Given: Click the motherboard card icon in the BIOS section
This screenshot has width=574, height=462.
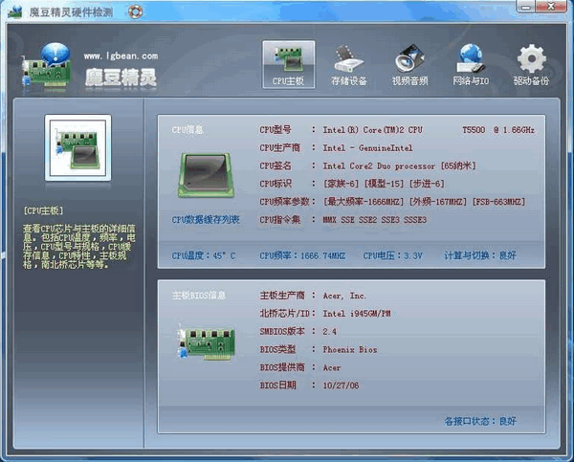Looking at the screenshot, I should tap(205, 338).
